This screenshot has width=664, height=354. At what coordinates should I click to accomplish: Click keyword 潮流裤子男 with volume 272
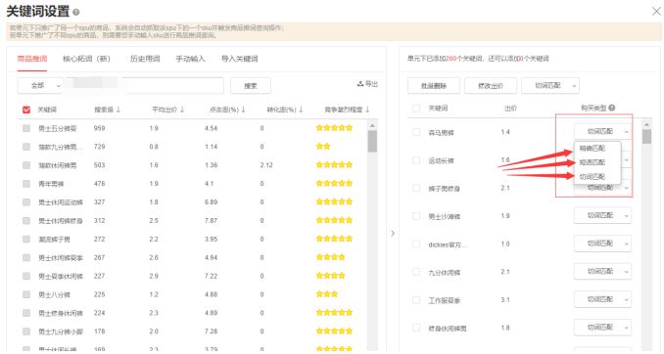click(54, 239)
